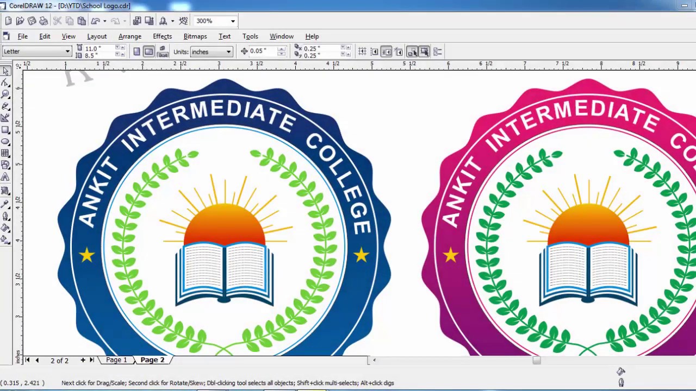Save the document with the Save icon
The height and width of the screenshot is (391, 696).
(x=32, y=21)
